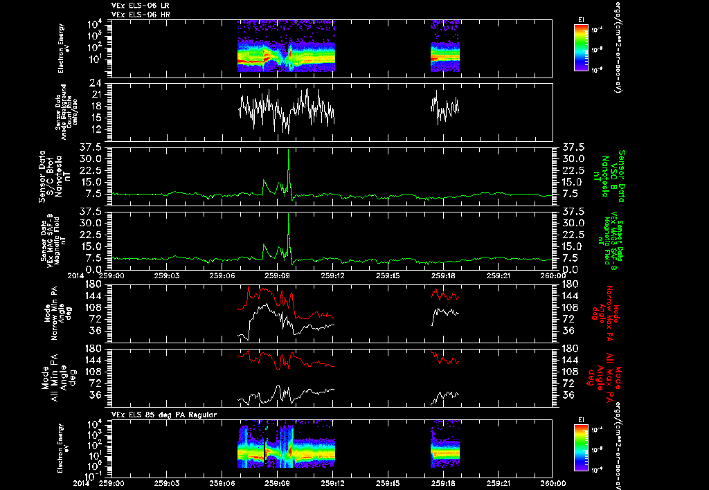Click the second short data block in the 85 deg PA spectrogram
Screen dimensions: 709x490
point(445,444)
